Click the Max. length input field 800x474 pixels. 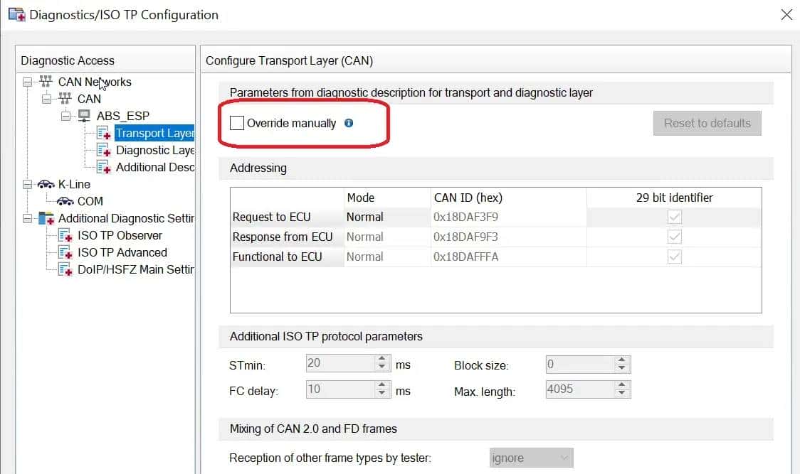coord(579,389)
